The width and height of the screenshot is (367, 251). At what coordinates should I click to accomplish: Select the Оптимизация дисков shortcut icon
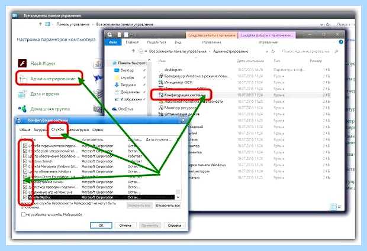pos(161,114)
